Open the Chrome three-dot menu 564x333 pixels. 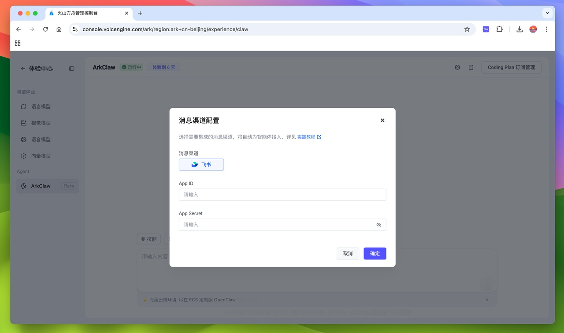tap(546, 29)
